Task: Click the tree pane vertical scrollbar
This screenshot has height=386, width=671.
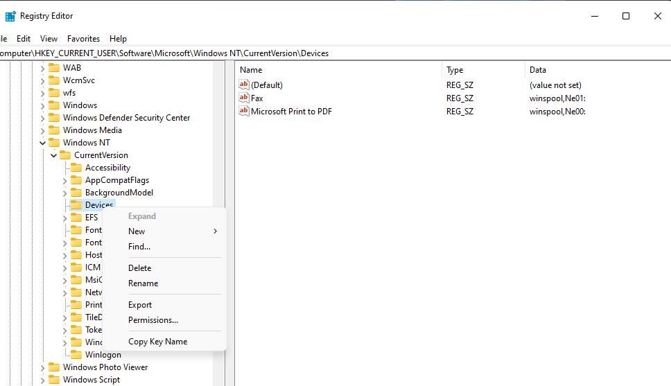Action: point(218,223)
